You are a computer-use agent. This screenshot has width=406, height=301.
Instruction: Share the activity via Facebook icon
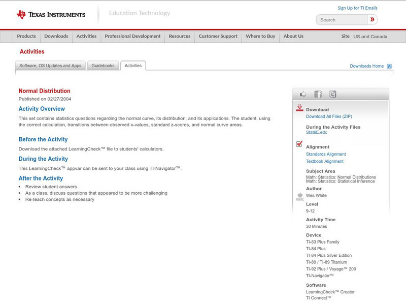318,94
